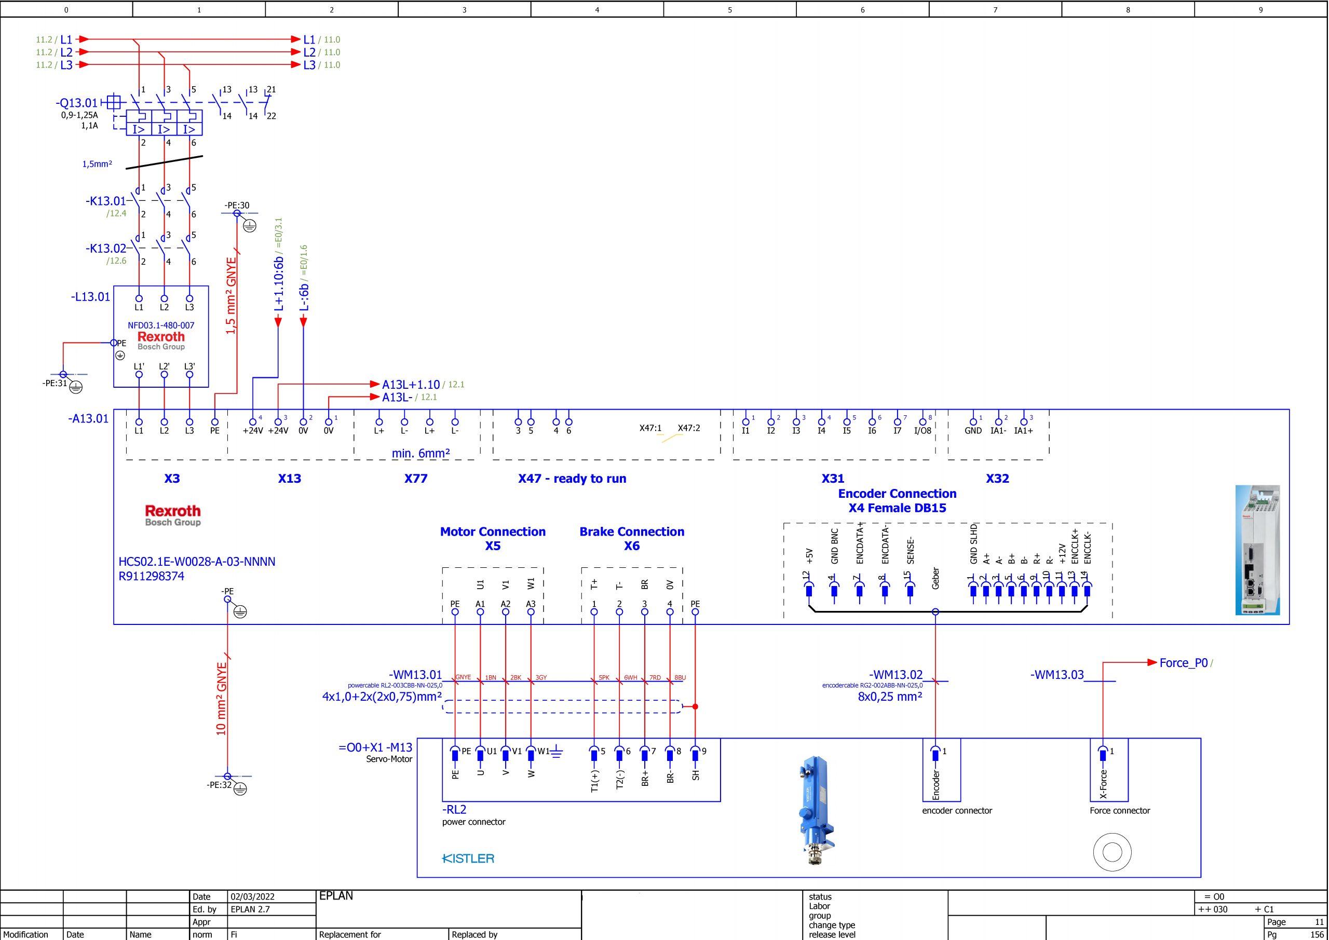This screenshot has height=940, width=1329.
Task: Select the Brake Connection X6 title
Action: [631, 539]
